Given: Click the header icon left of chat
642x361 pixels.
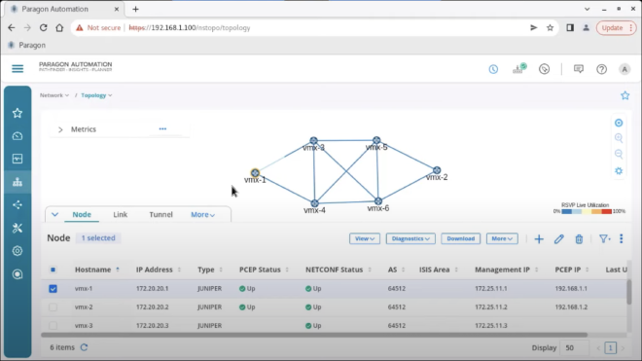Looking at the screenshot, I should click(544, 69).
